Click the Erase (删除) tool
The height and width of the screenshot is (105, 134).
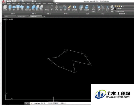click(69, 8)
